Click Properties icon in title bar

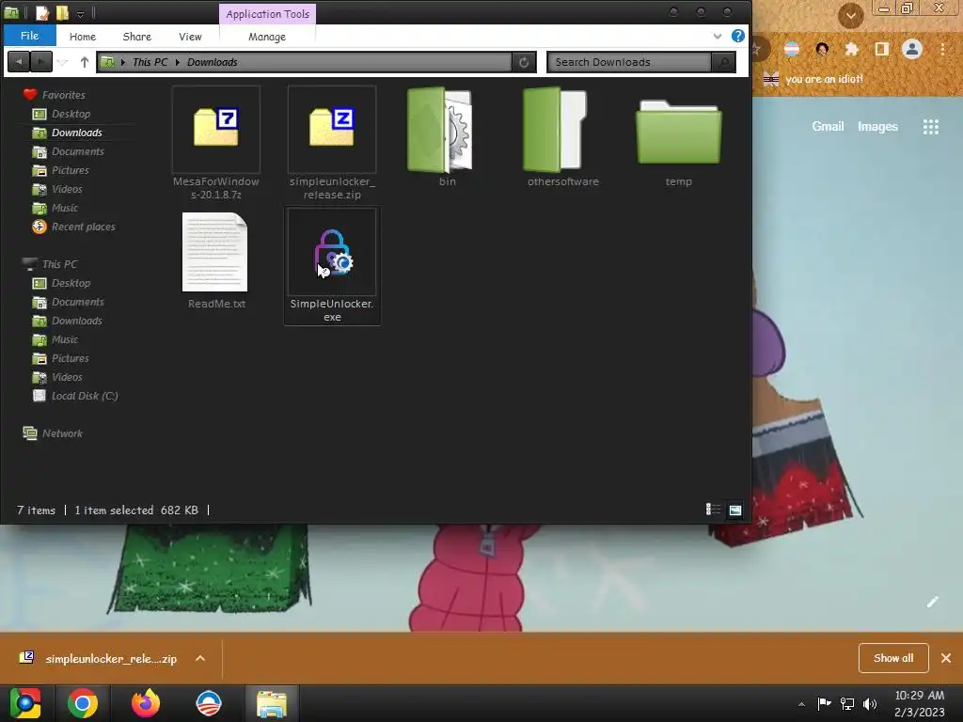coord(41,12)
